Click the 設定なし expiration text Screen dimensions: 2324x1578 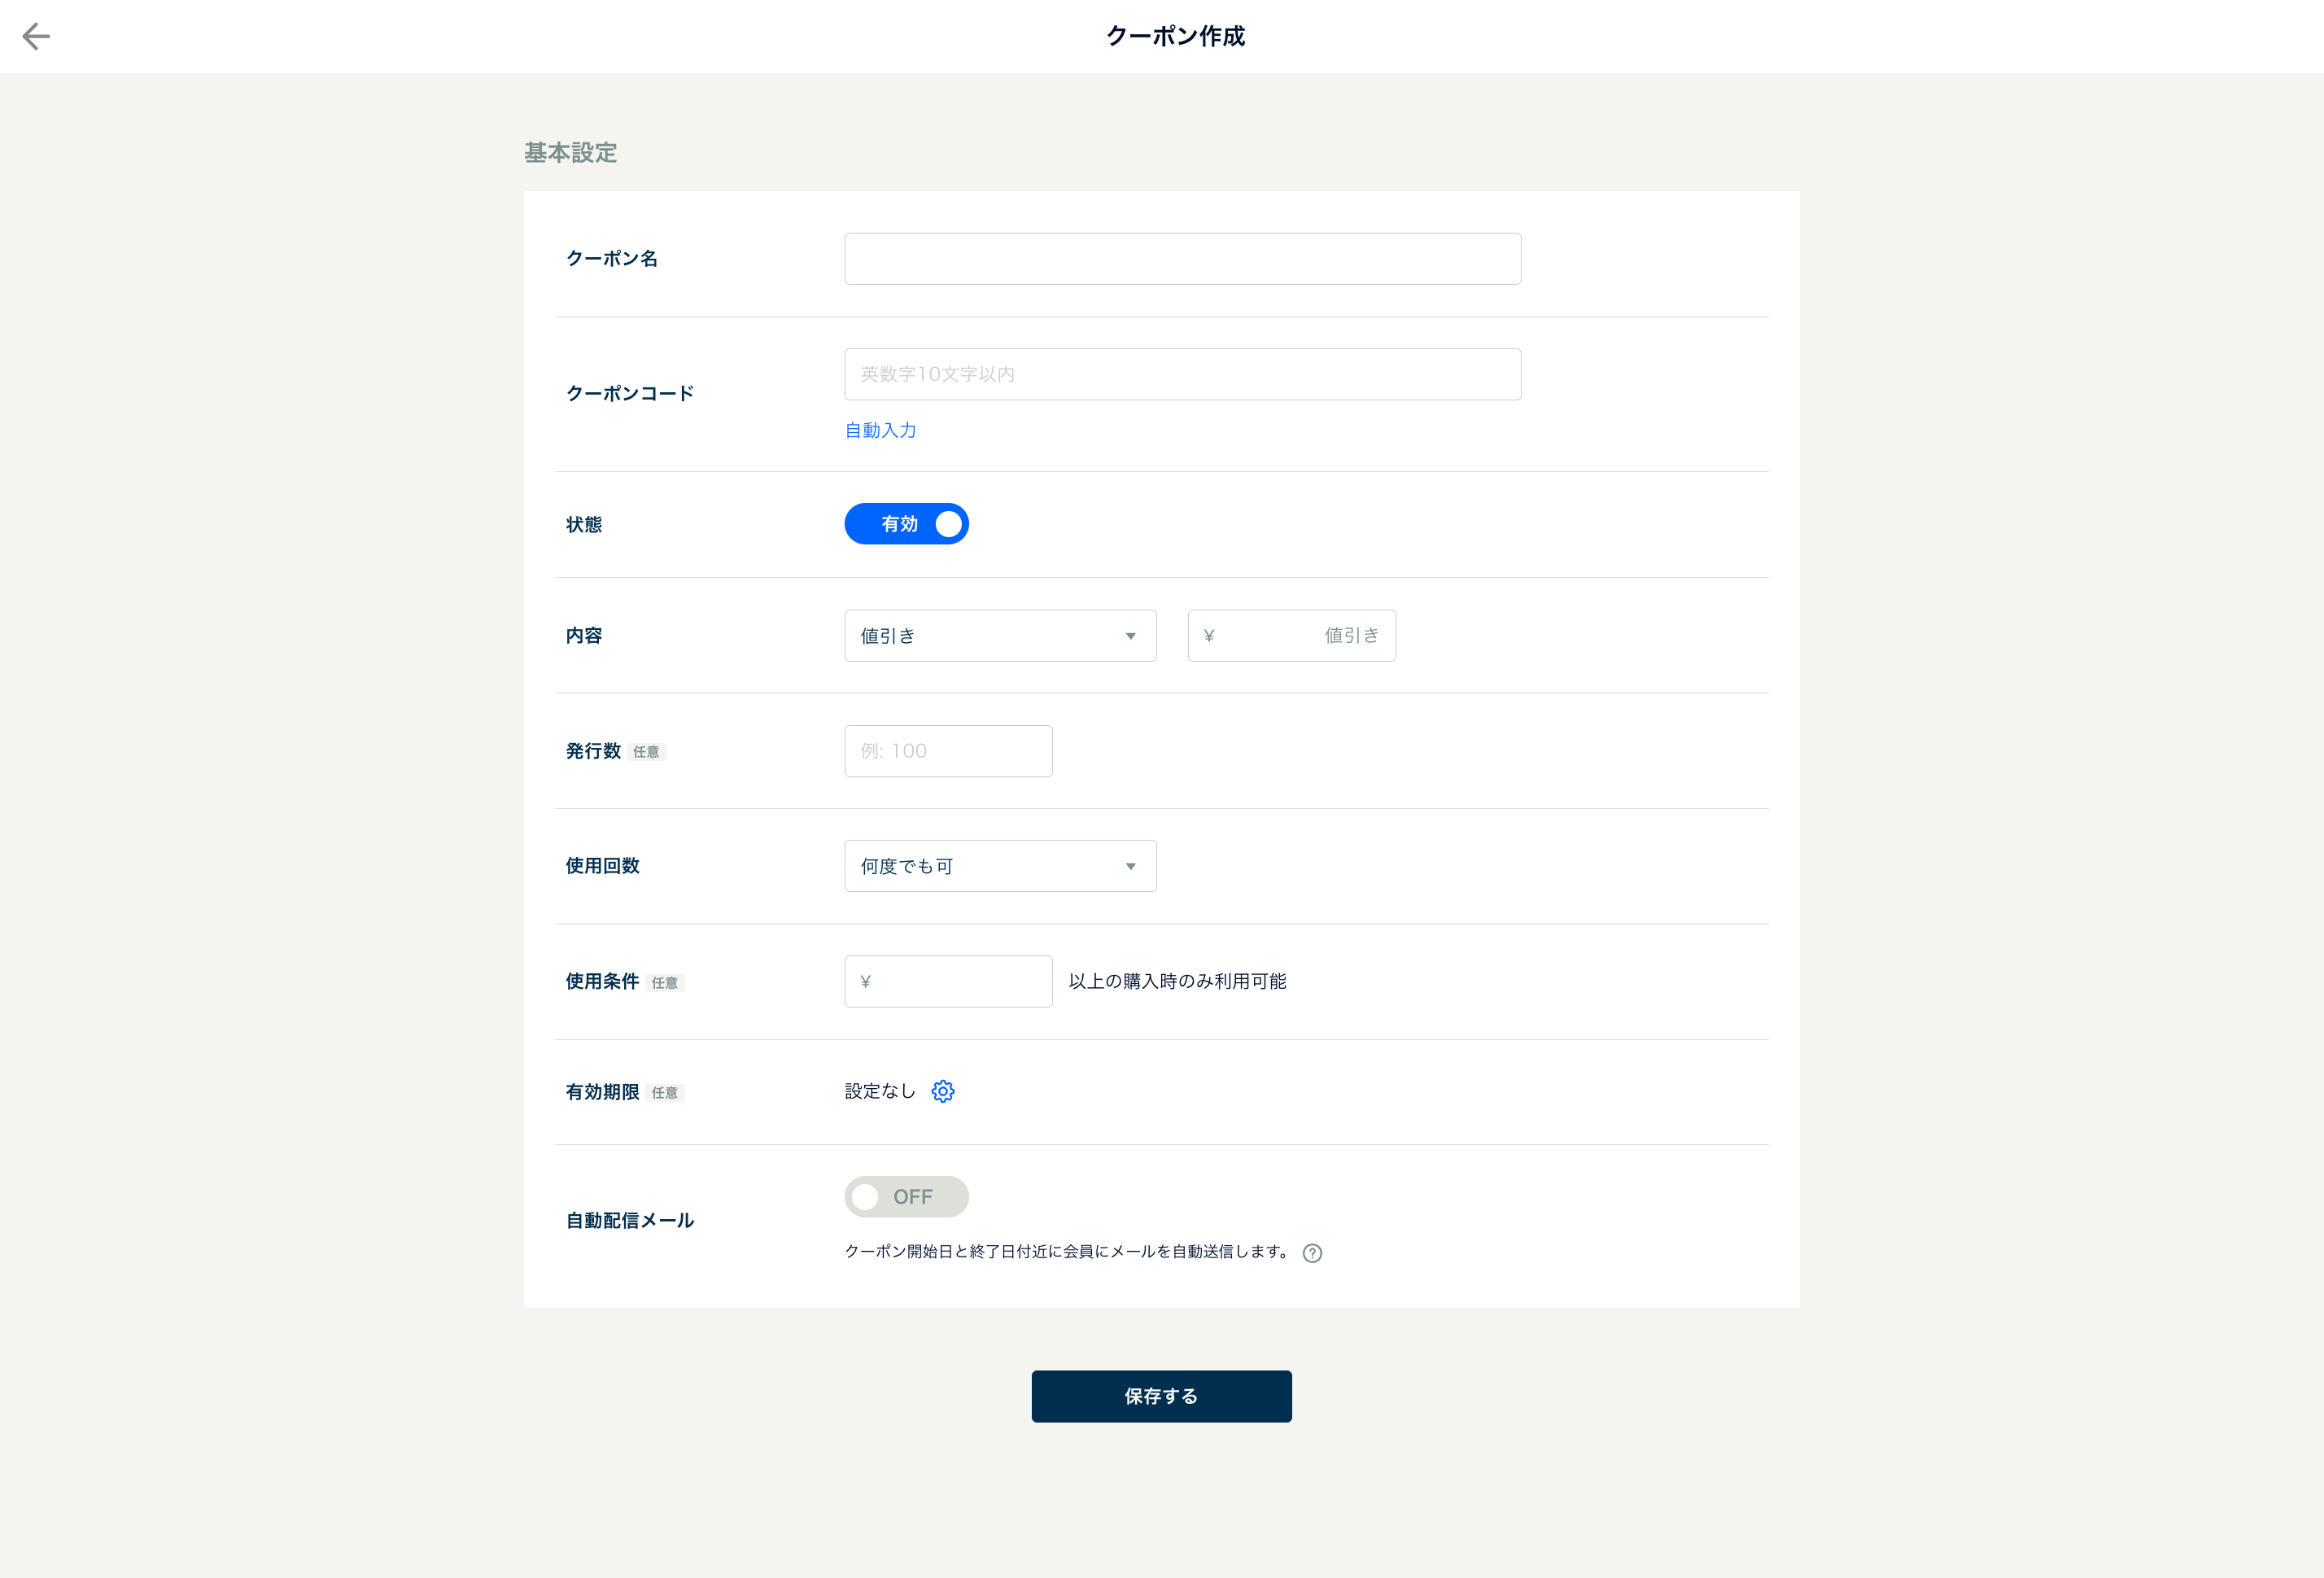coord(879,1091)
